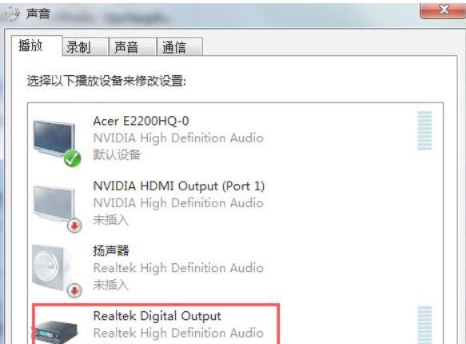Select the Realtek Digital Output device icon
Image resolution: width=466 pixels, height=344 pixels.
pos(57,331)
